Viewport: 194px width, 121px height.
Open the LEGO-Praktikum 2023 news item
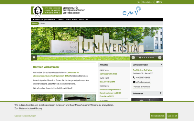pyautogui.click(x=111, y=93)
